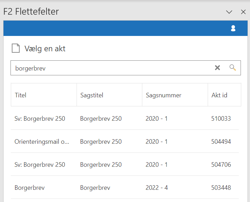Select the Titel cell in the 510033 row
The image size is (250, 202).
click(40, 119)
